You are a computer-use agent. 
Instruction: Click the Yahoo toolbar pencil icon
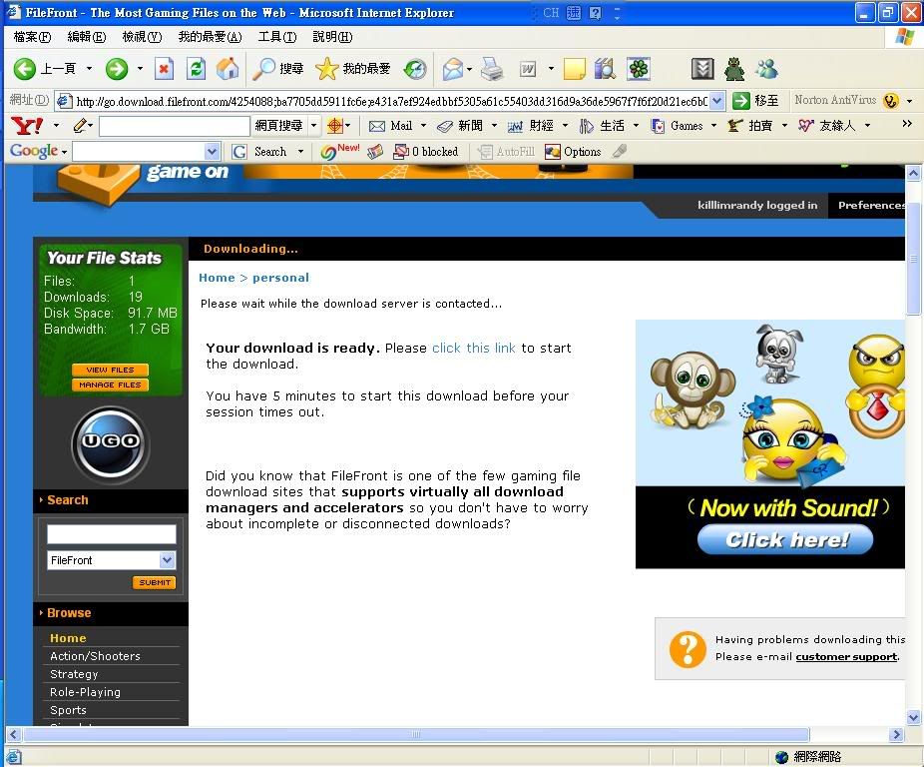tap(81, 126)
